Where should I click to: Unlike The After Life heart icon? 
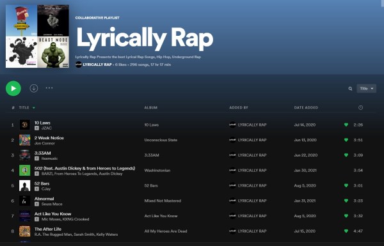click(x=346, y=231)
